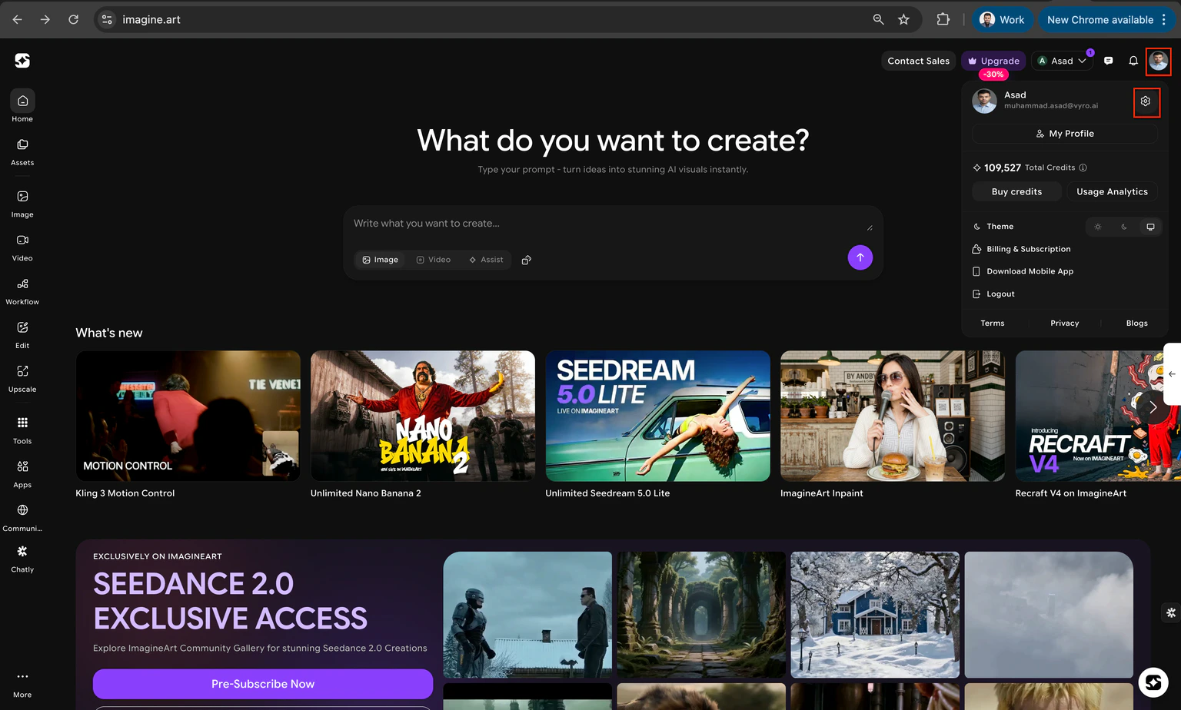1181x710 pixels.
Task: Switch theme to light mode
Action: pyautogui.click(x=1098, y=227)
